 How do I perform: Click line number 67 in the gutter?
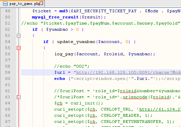[x=8, y=122]
